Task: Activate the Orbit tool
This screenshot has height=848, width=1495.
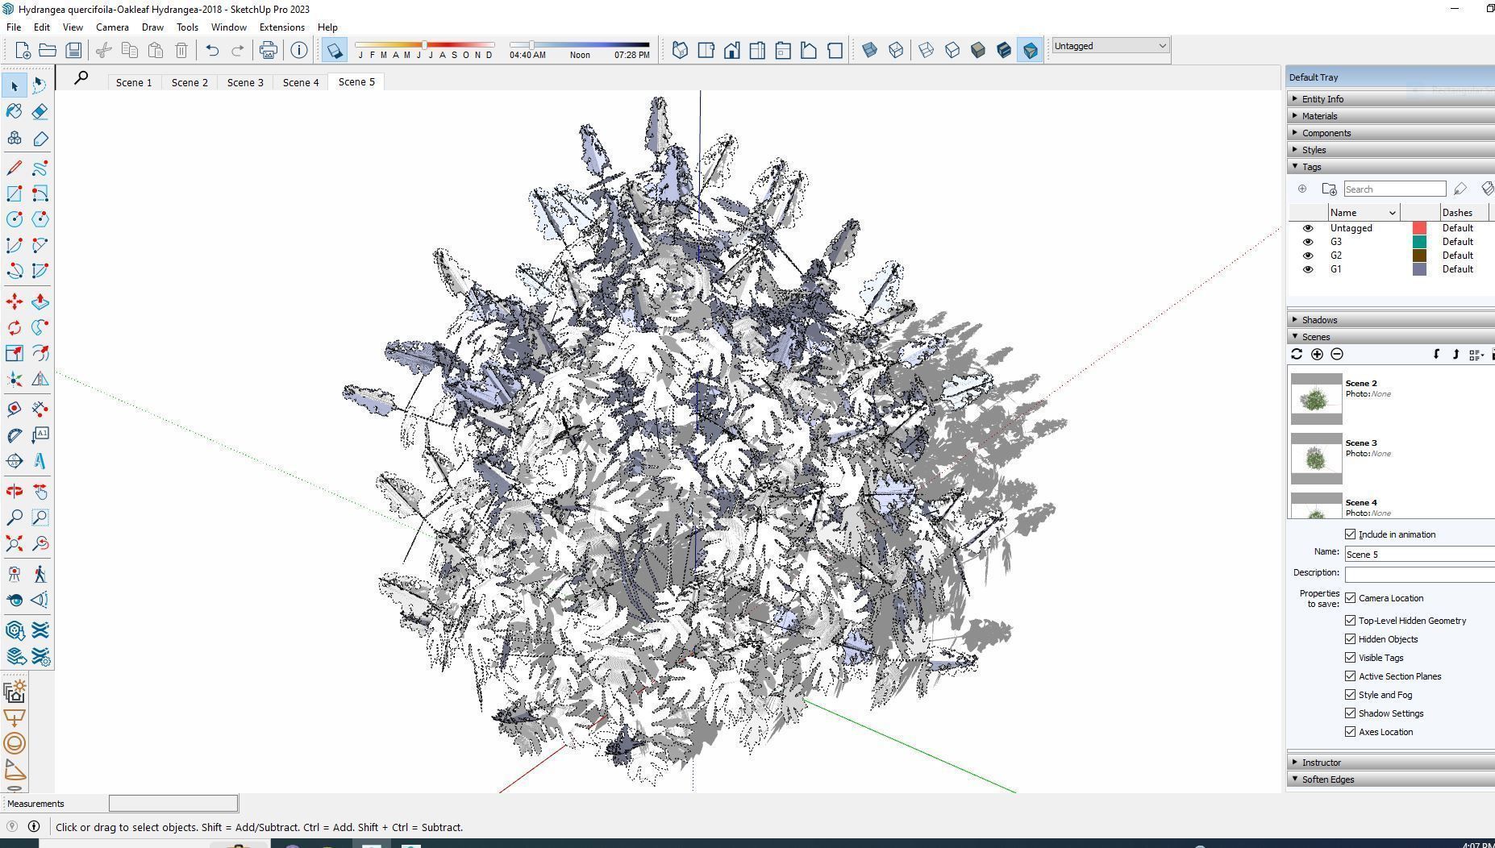Action: (x=15, y=492)
